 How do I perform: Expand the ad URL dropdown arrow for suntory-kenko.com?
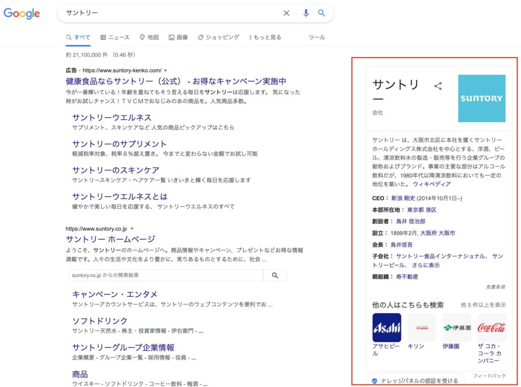point(165,70)
